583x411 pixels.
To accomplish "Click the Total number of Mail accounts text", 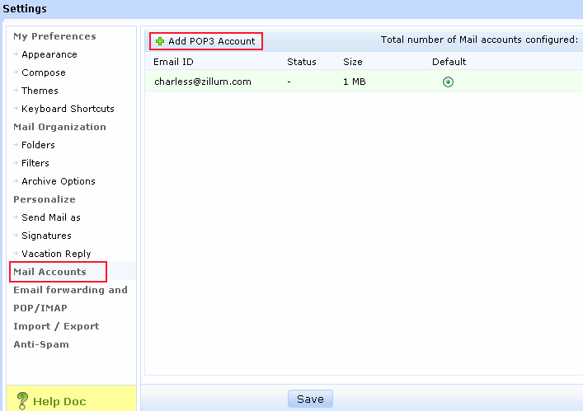I will click(479, 40).
